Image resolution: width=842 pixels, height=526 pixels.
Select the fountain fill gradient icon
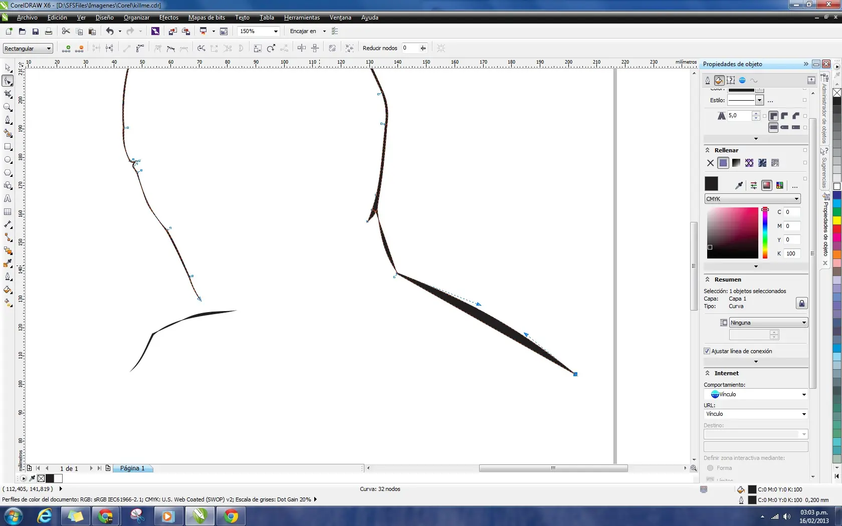(736, 163)
